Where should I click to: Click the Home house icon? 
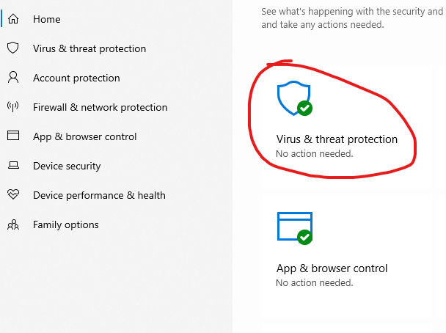point(13,19)
